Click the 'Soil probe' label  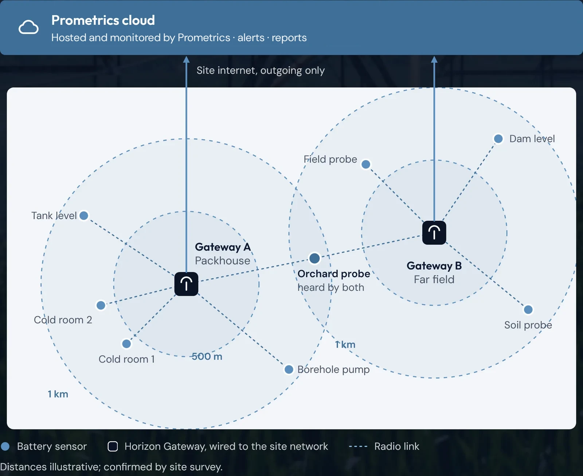(x=528, y=325)
